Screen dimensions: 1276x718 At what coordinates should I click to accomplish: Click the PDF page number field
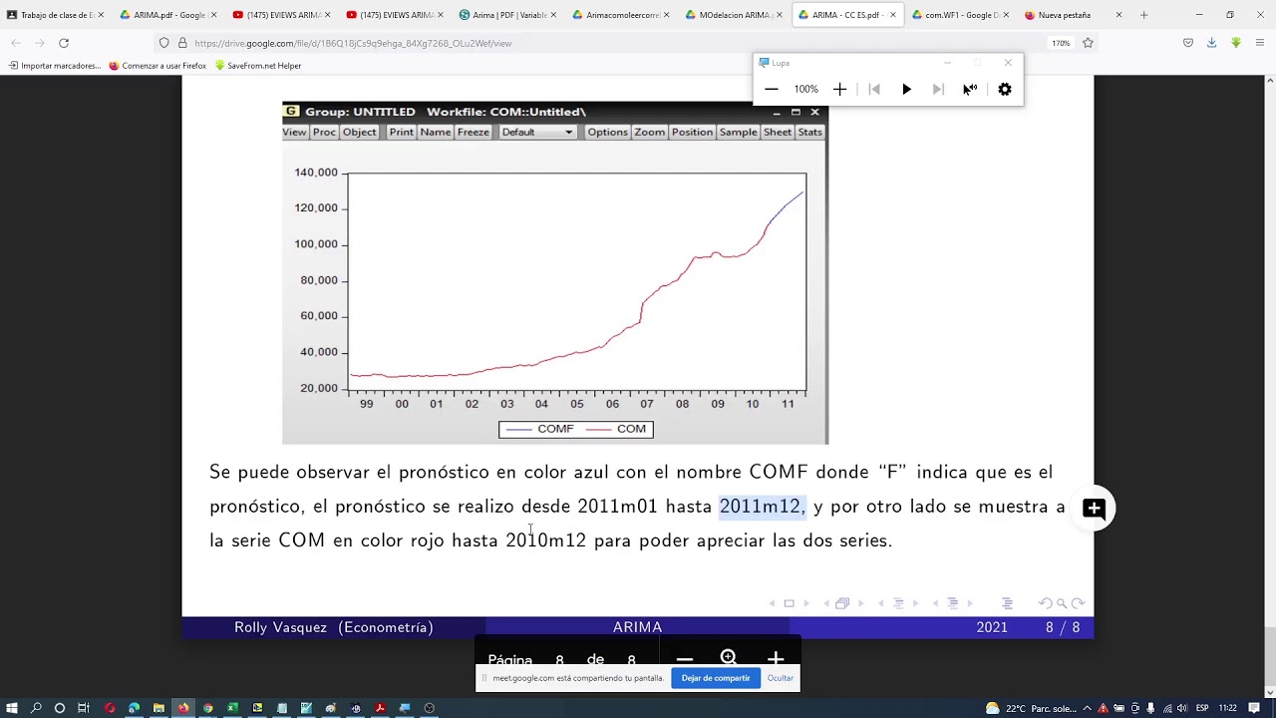pyautogui.click(x=559, y=660)
